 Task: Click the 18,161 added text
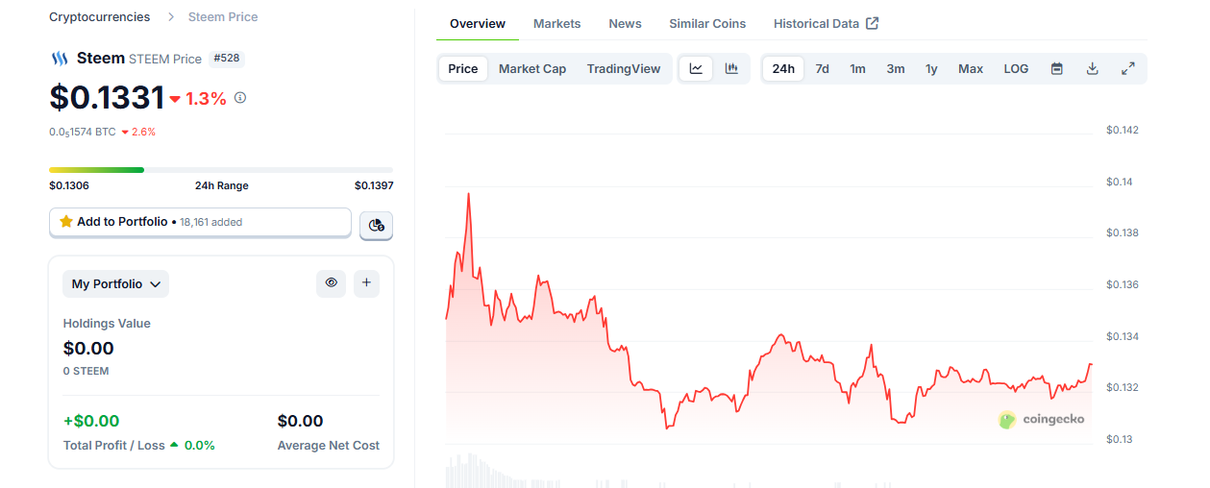point(211,222)
